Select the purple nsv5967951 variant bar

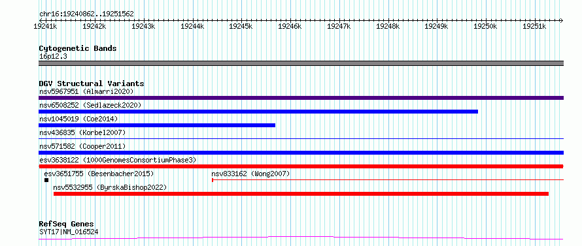(301, 98)
